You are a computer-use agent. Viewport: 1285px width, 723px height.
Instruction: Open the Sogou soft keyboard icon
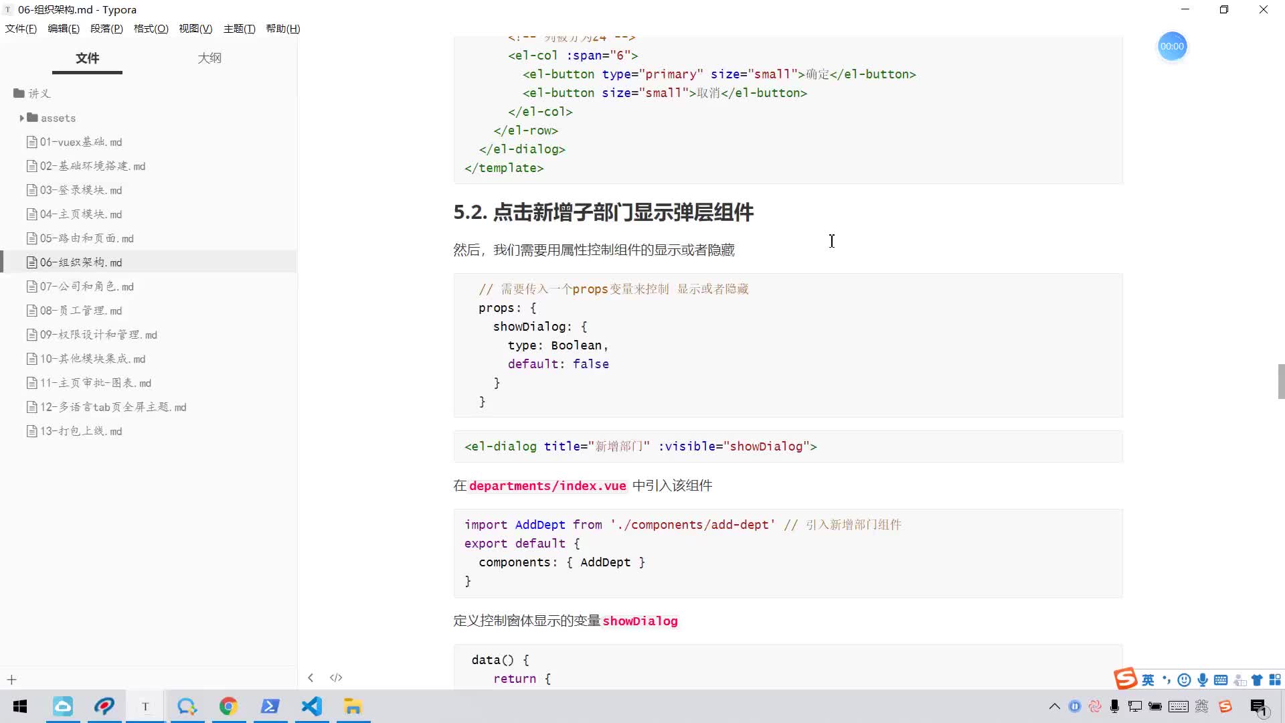point(1221,680)
